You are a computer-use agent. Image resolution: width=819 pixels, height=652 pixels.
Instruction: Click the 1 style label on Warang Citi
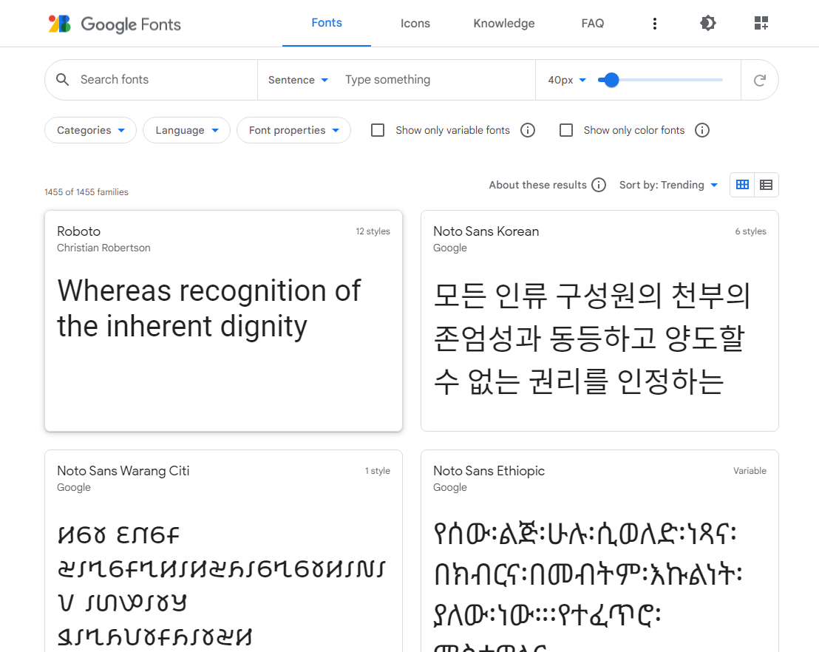click(x=378, y=471)
